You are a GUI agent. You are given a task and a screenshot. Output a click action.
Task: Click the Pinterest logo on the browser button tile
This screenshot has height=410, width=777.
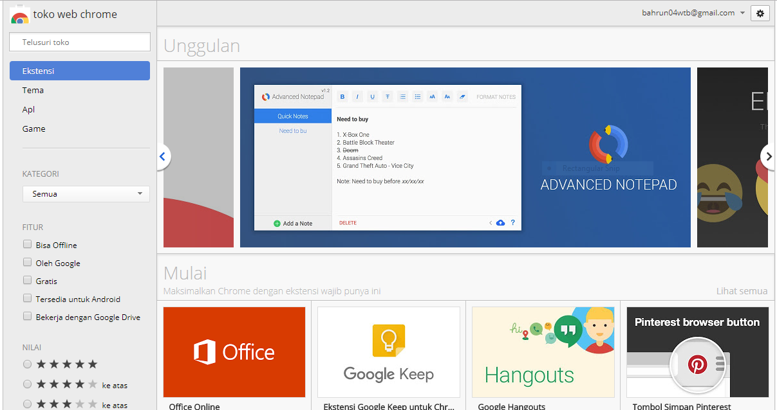[697, 365]
